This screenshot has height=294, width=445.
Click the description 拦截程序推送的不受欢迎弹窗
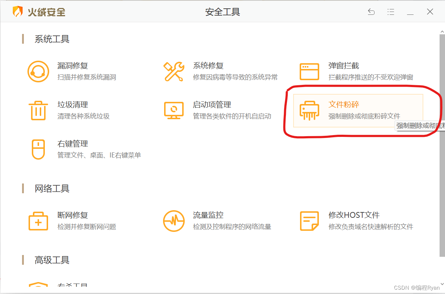[371, 77]
